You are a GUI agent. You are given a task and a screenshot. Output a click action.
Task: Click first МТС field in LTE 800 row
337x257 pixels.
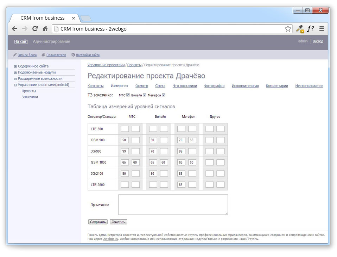click(x=125, y=129)
